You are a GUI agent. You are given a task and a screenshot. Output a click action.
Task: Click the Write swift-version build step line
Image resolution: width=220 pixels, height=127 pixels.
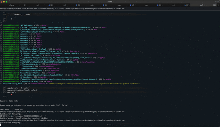[x=21, y=116]
